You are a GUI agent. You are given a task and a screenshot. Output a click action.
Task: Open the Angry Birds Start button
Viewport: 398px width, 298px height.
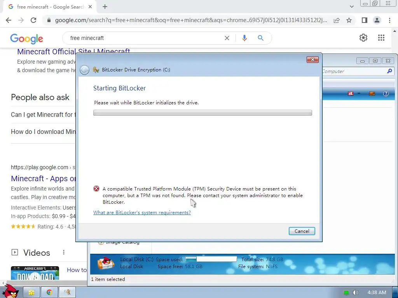point(10,291)
